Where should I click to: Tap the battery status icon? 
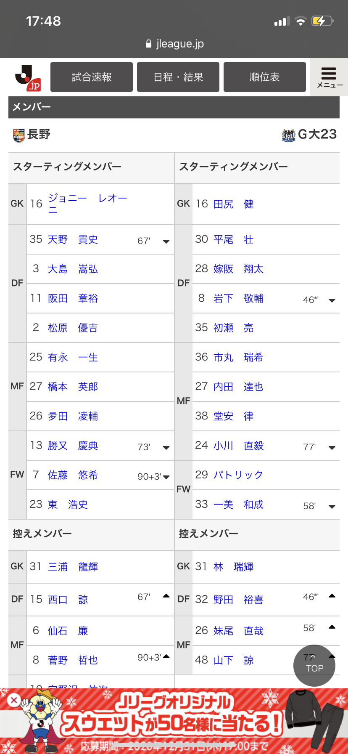click(x=322, y=21)
